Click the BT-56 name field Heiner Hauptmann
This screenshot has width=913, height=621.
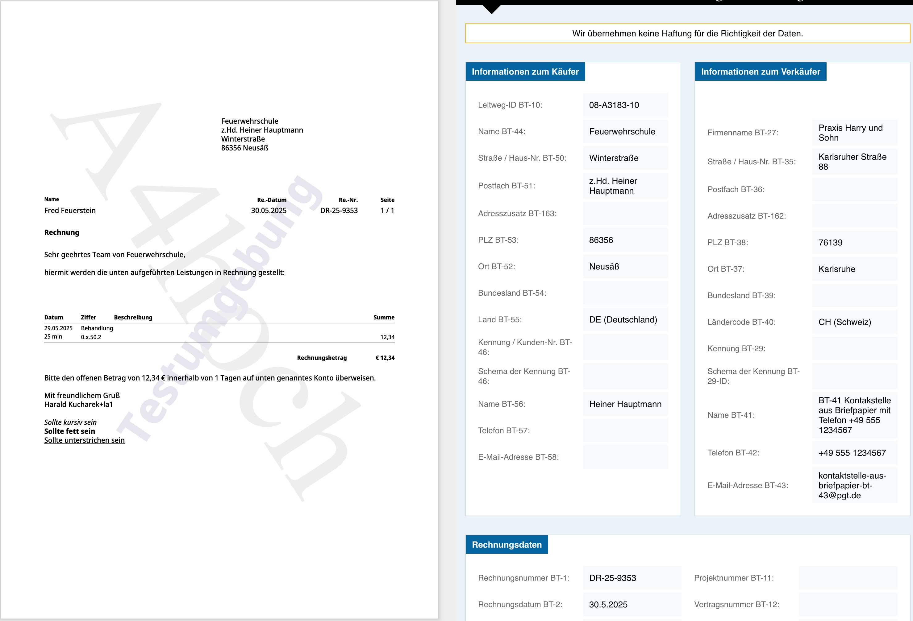[x=625, y=404]
